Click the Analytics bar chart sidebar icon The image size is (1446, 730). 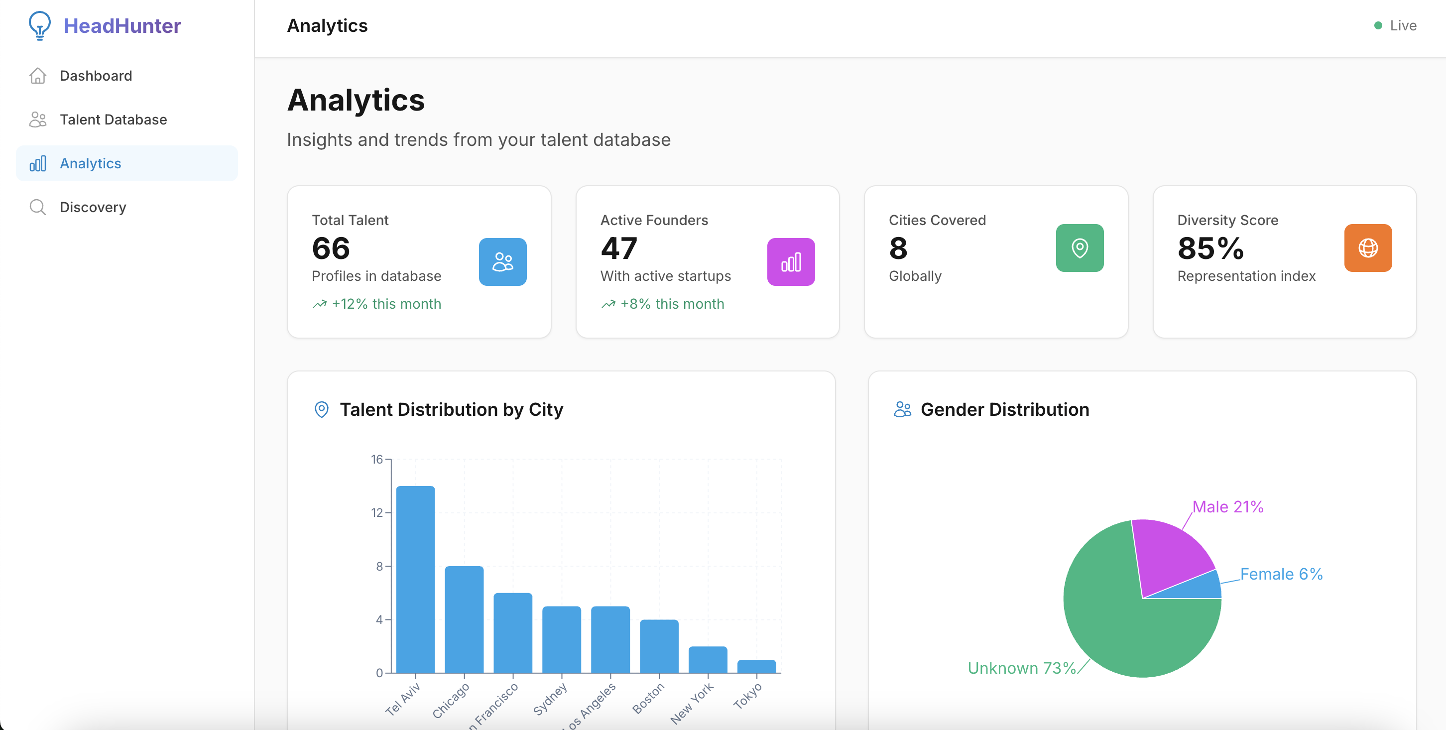[x=38, y=163]
